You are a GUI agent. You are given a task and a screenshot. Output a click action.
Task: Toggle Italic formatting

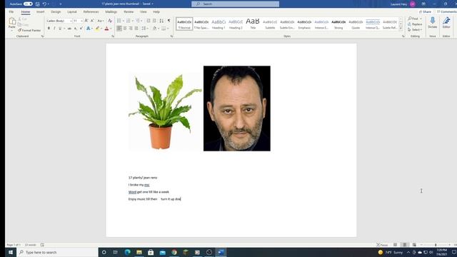(54, 29)
